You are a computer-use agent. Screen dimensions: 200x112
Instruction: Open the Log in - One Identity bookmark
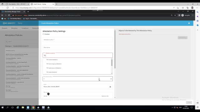click(30, 19)
